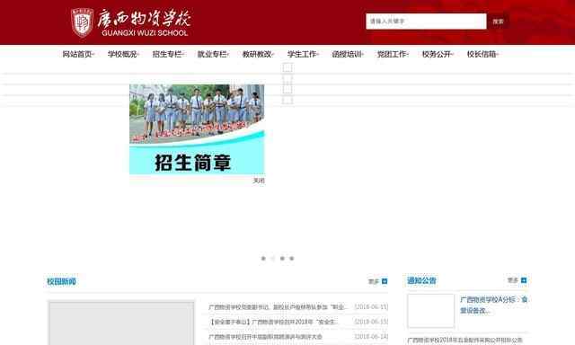
Task: Select the fourth carousel dot
Action: [x=292, y=259]
